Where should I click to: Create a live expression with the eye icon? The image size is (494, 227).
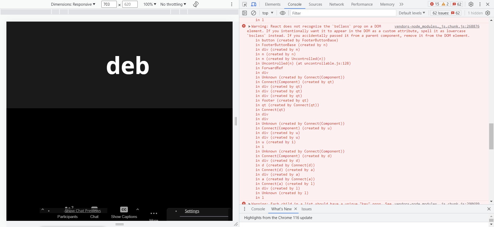click(283, 13)
